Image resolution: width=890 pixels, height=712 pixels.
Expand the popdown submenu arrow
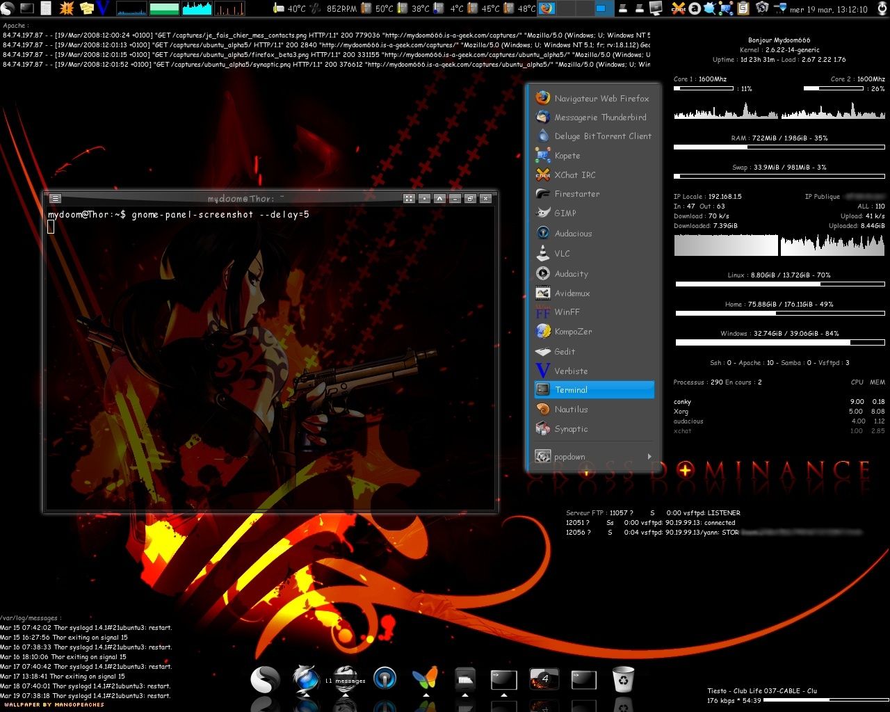click(x=649, y=457)
